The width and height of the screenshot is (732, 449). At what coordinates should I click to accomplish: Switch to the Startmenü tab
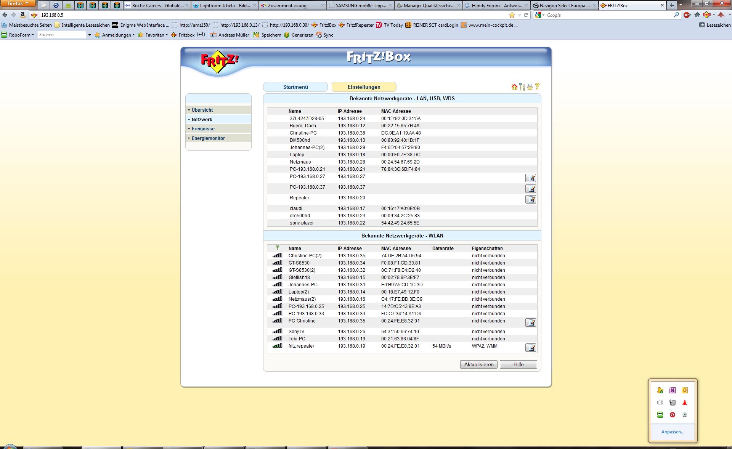click(x=295, y=87)
